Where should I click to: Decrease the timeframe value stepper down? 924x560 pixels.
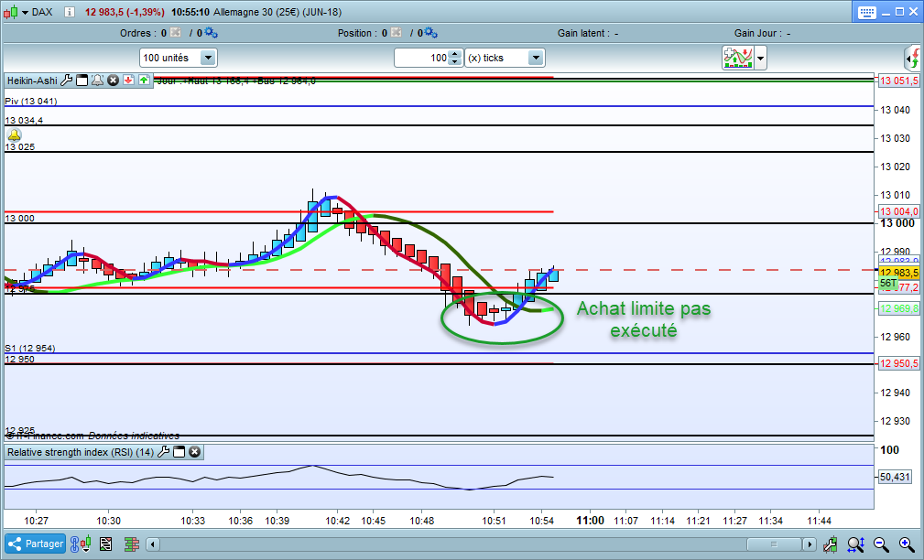point(454,61)
